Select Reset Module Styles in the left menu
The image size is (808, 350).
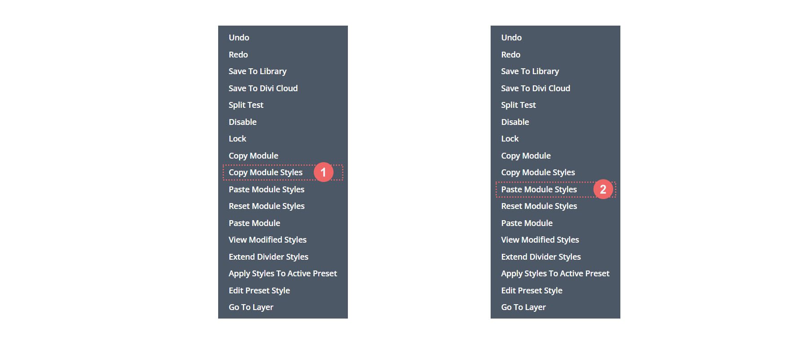(267, 206)
